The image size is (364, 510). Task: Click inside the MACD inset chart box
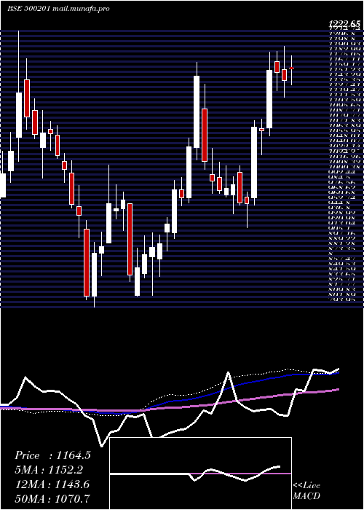(200, 474)
